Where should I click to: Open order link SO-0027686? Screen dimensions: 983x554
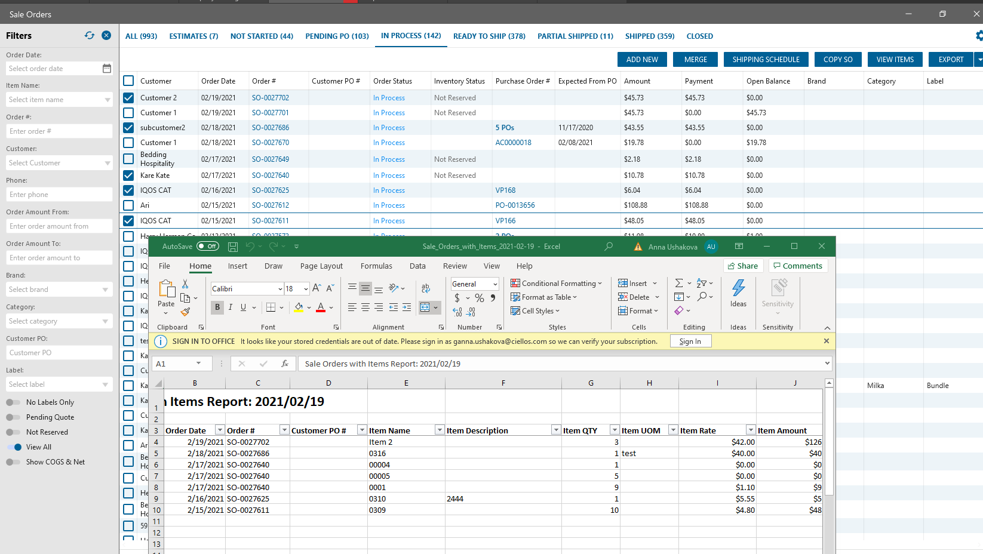tap(270, 128)
